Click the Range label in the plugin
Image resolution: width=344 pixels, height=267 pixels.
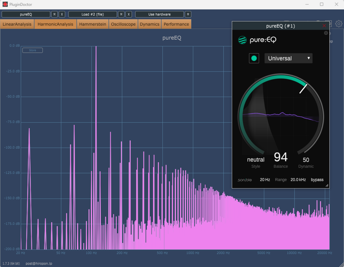click(x=281, y=180)
